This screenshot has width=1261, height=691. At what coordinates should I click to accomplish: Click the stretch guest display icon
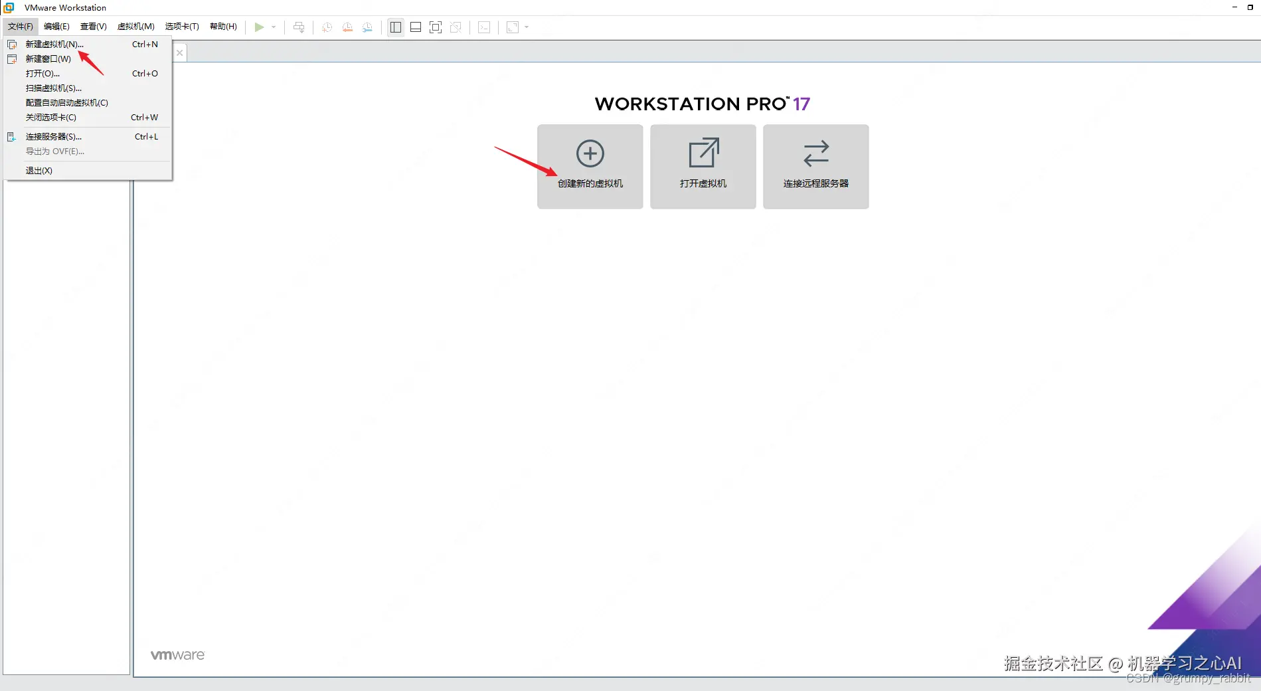(x=513, y=27)
